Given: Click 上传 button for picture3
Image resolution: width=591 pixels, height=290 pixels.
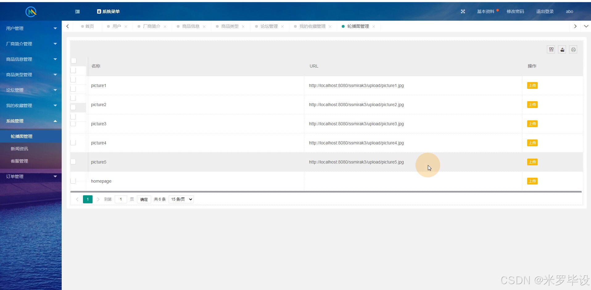Looking at the screenshot, I should click(532, 124).
